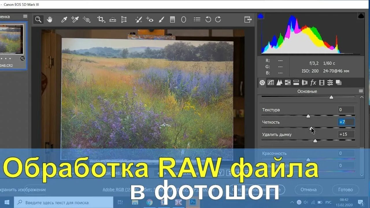Select the Color Sampler tool
The height and width of the screenshot is (208, 370).
pos(75,19)
